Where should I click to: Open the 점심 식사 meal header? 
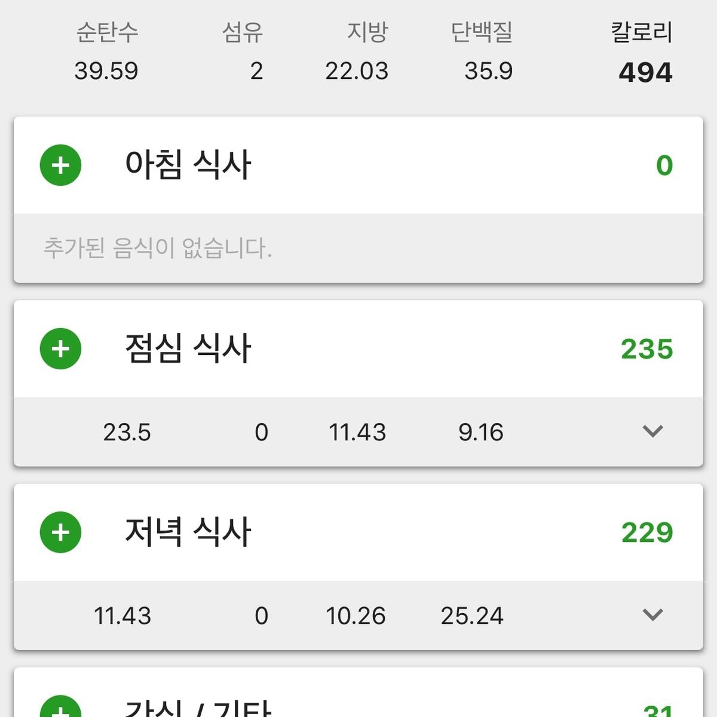(x=188, y=348)
